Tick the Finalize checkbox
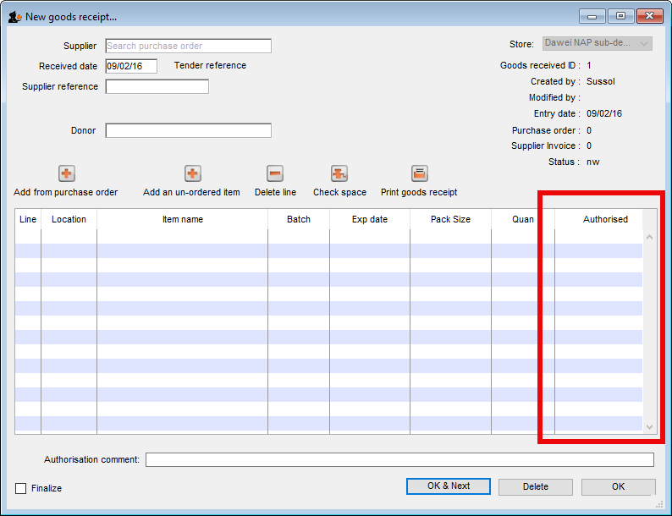The height and width of the screenshot is (516, 672). coord(21,488)
